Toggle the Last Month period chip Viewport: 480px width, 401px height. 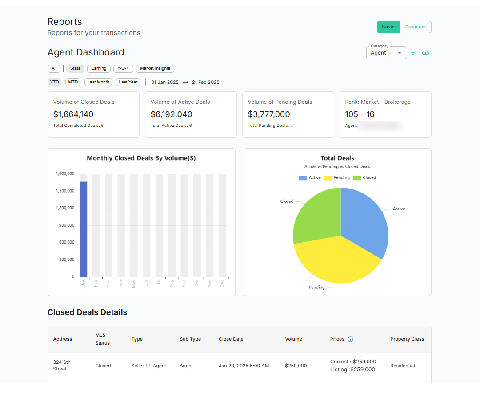(x=98, y=82)
